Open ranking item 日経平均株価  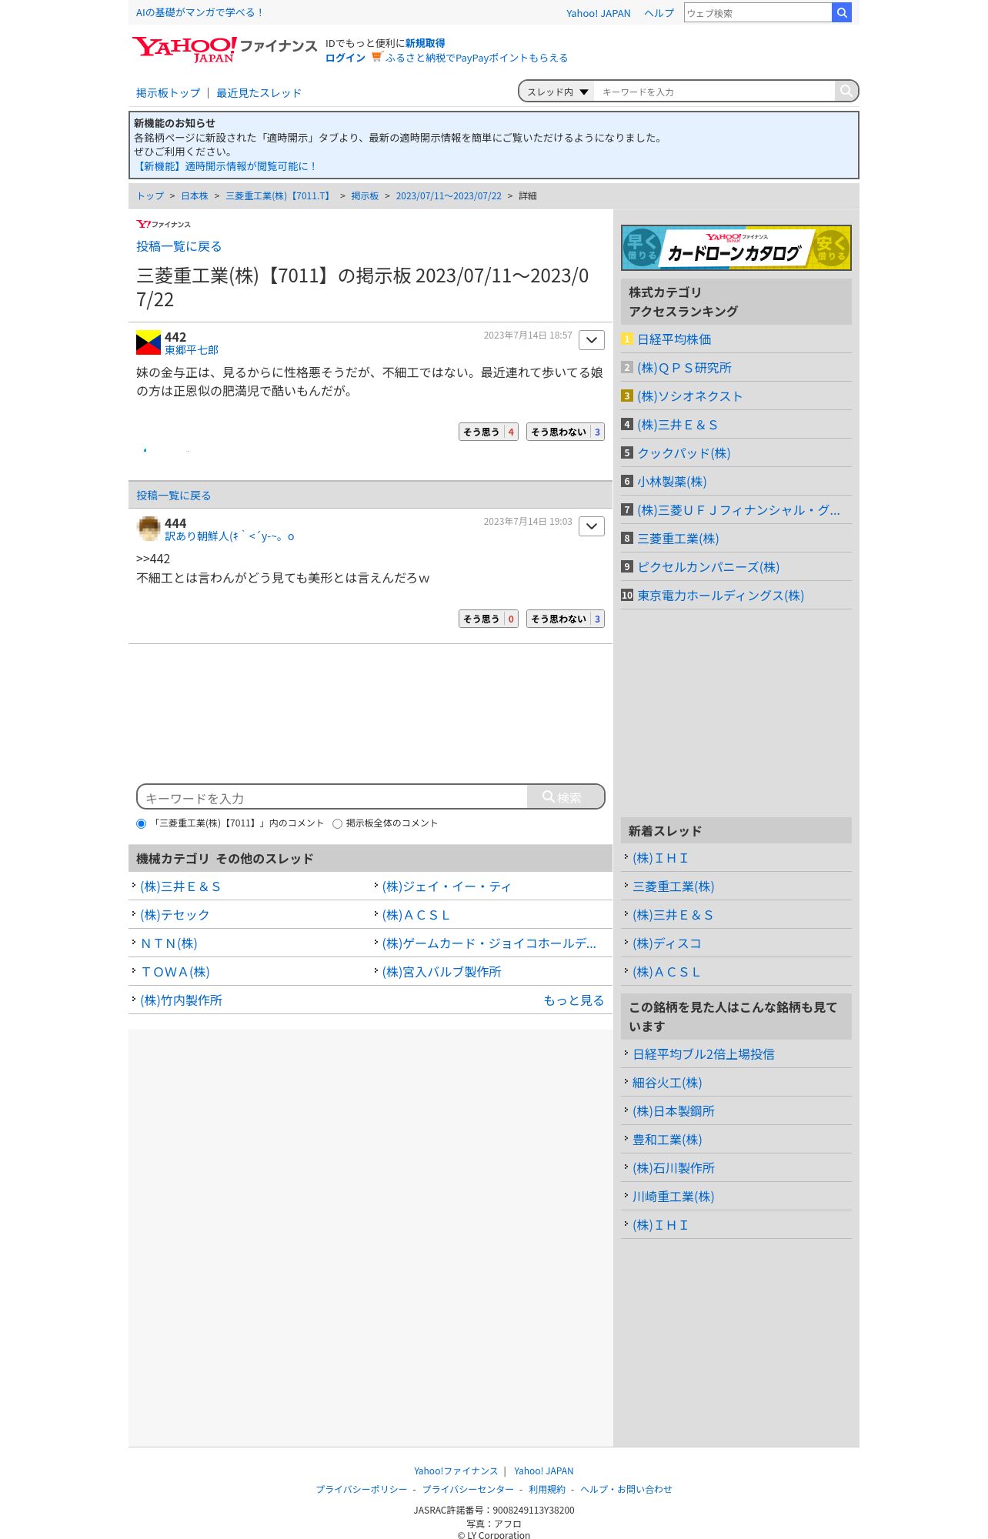coord(674,339)
